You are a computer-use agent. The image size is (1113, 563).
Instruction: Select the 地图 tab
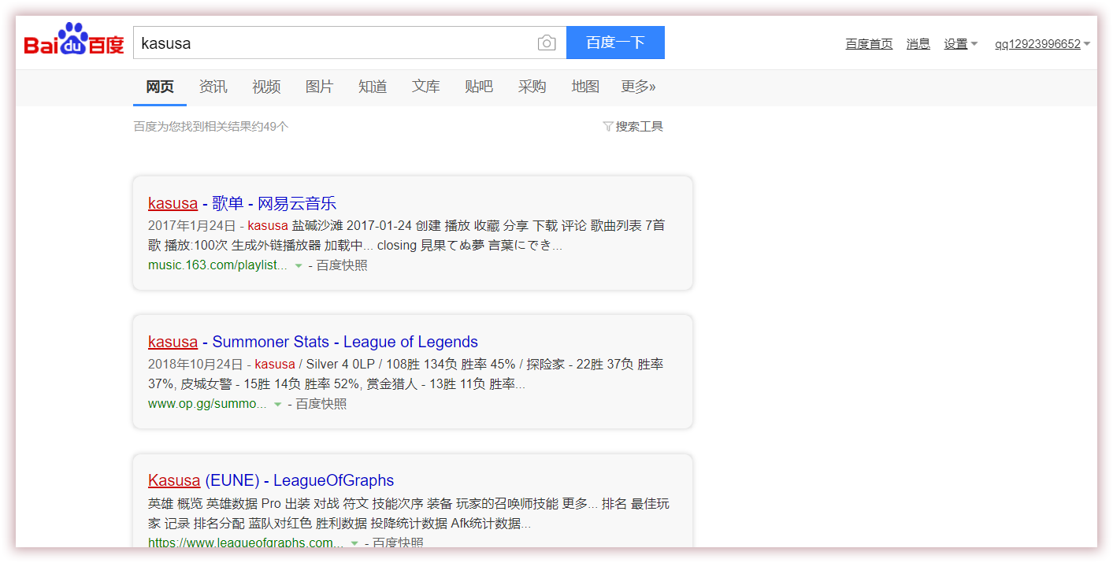(x=585, y=87)
